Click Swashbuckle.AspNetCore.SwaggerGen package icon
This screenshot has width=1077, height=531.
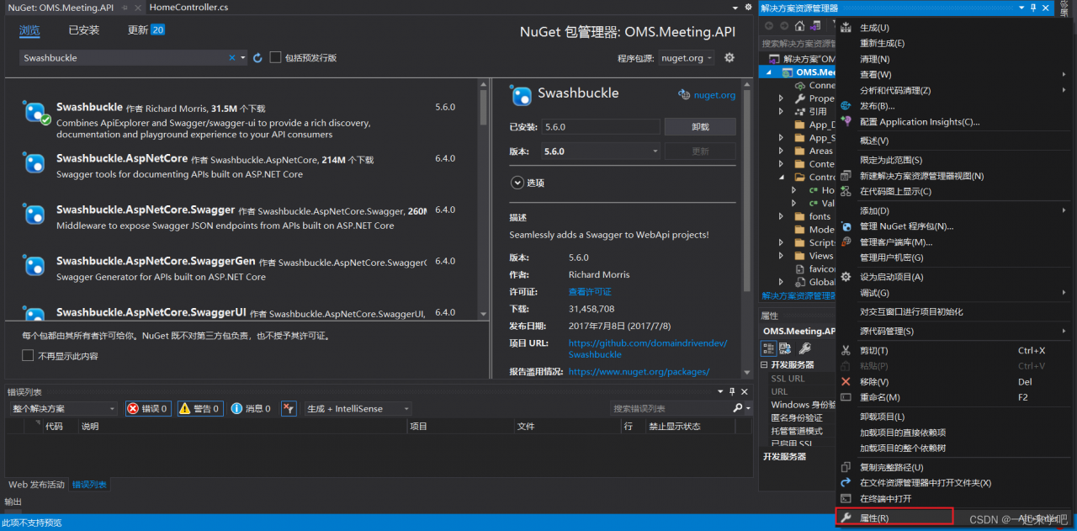(x=34, y=266)
